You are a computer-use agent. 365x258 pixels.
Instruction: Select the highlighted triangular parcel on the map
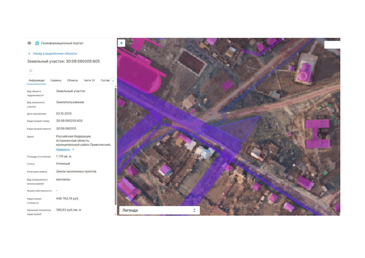click(x=242, y=130)
